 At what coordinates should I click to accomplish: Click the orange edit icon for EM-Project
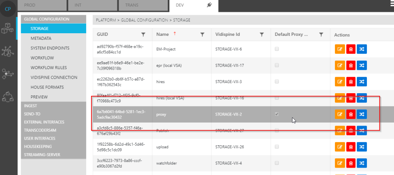(x=340, y=49)
